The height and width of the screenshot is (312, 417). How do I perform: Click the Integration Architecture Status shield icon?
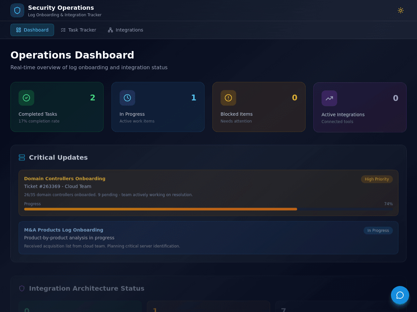click(x=22, y=288)
